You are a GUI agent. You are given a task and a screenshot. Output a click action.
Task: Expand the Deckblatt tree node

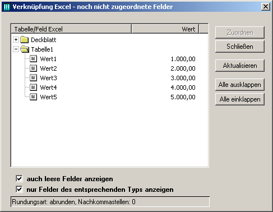coord(16,40)
